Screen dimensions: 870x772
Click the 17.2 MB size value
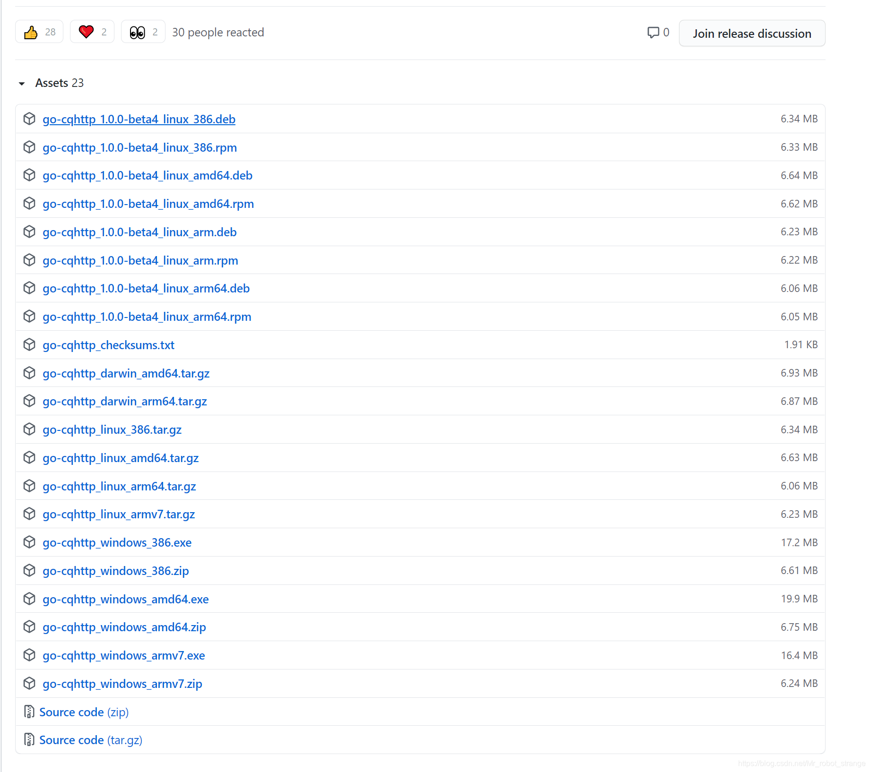(799, 542)
